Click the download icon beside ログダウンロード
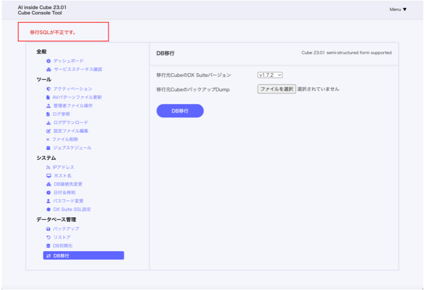The image size is (425, 290). point(49,122)
